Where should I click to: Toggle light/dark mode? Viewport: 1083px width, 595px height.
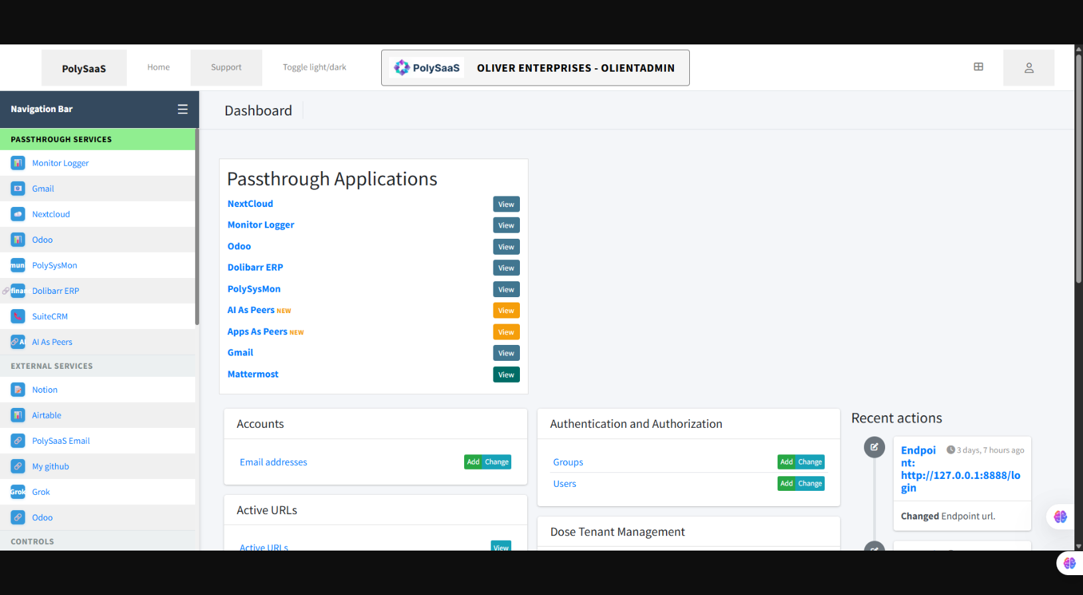click(315, 67)
